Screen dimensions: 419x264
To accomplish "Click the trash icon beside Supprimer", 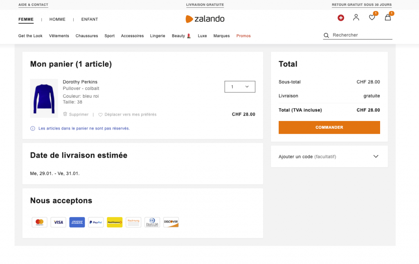I will click(65, 114).
